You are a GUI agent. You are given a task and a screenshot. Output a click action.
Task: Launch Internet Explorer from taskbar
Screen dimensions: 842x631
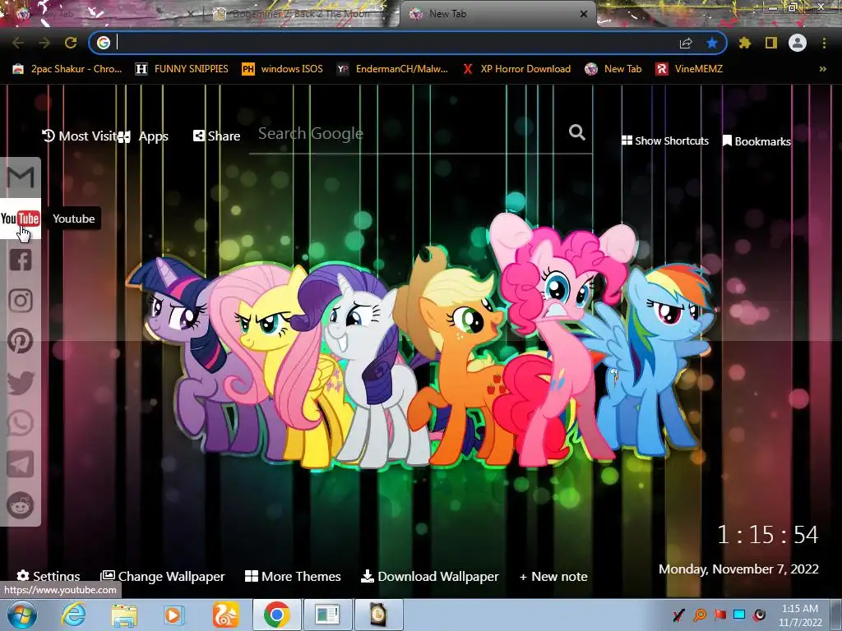pyautogui.click(x=73, y=615)
